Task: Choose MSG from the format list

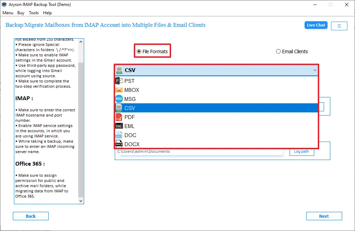Action: click(x=216, y=99)
